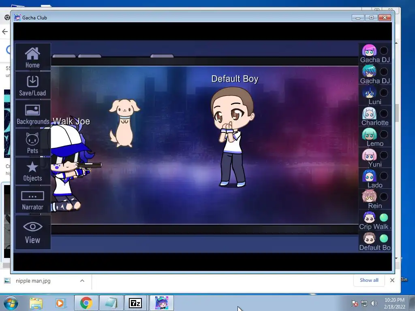
Task: Toggle Charlotte's scene visibility circle
Action: click(x=384, y=113)
